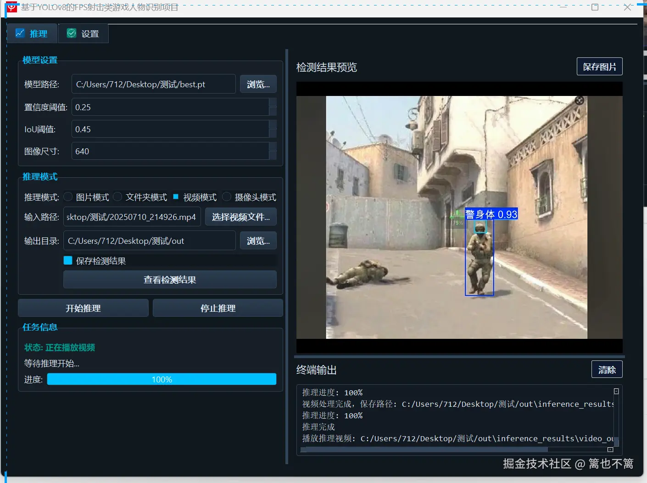The width and height of the screenshot is (647, 483).
Task: Click the 视频处理完成 line in terminal
Action: [458, 404]
